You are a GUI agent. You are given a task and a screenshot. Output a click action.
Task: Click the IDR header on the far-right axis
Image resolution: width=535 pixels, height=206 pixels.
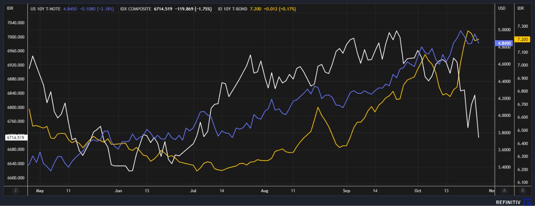[x=521, y=8]
